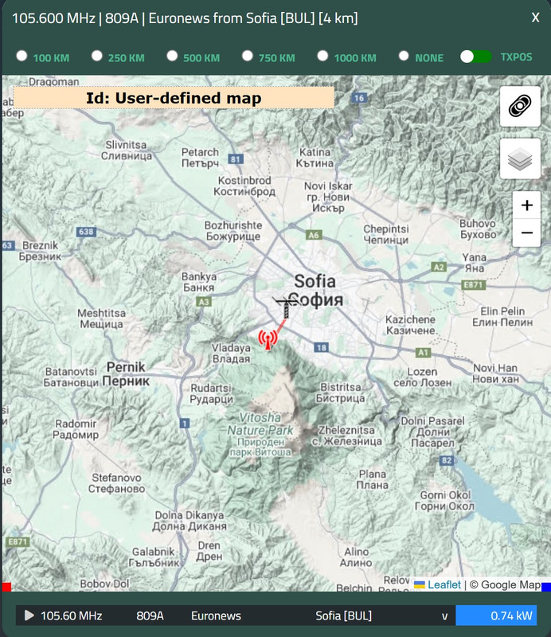Click the A3 highway shield on map
Image resolution: width=551 pixels, height=637 pixels.
click(204, 302)
